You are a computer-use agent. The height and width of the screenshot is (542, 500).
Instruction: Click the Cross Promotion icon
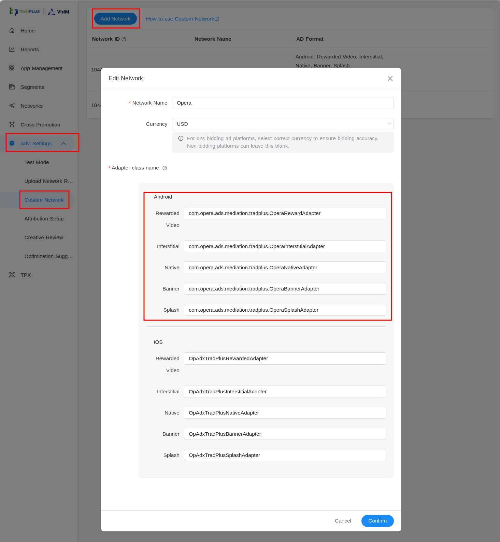point(12,124)
